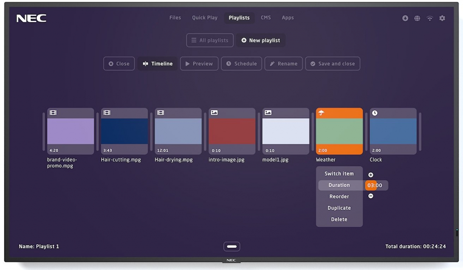Select Duplicate in the item menu
463x270 pixels.
click(339, 208)
